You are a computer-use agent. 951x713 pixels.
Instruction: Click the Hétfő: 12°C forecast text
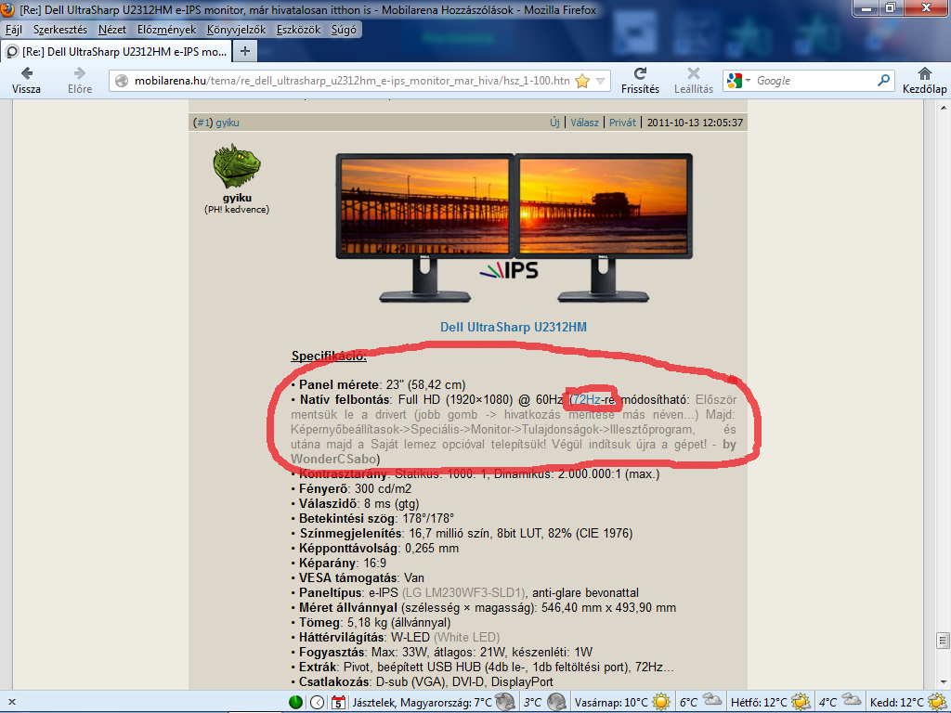759,703
